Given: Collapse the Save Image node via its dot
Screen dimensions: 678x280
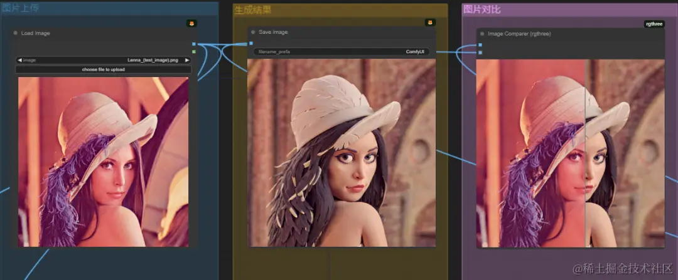Looking at the screenshot, I should tap(254, 32).
